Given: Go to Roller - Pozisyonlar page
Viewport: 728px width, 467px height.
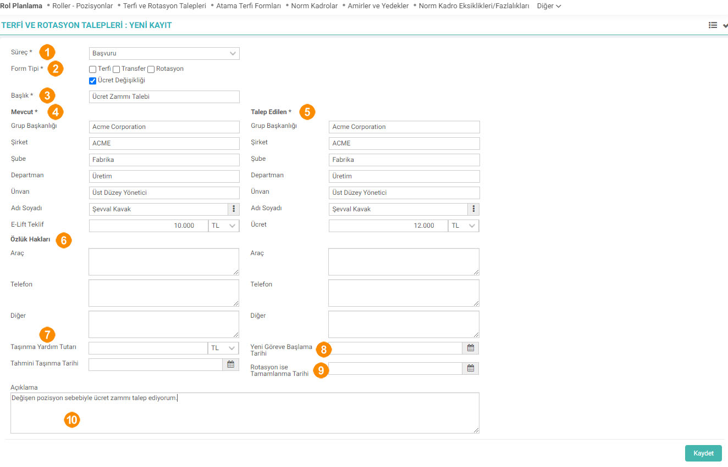Looking at the screenshot, I should click(82, 6).
